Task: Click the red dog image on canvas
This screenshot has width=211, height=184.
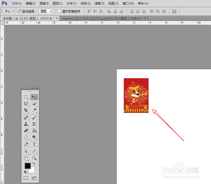Action: [x=136, y=95]
